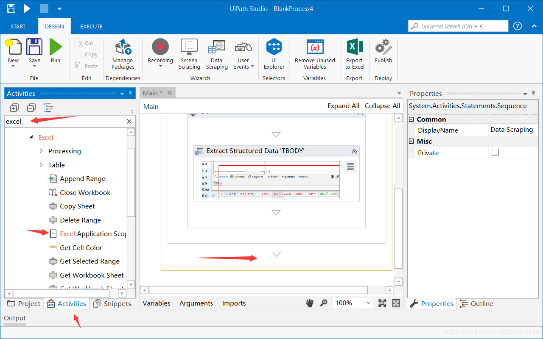The image size is (543, 339).
Task: Click the Run play icon in title bar
Action: 27,8
